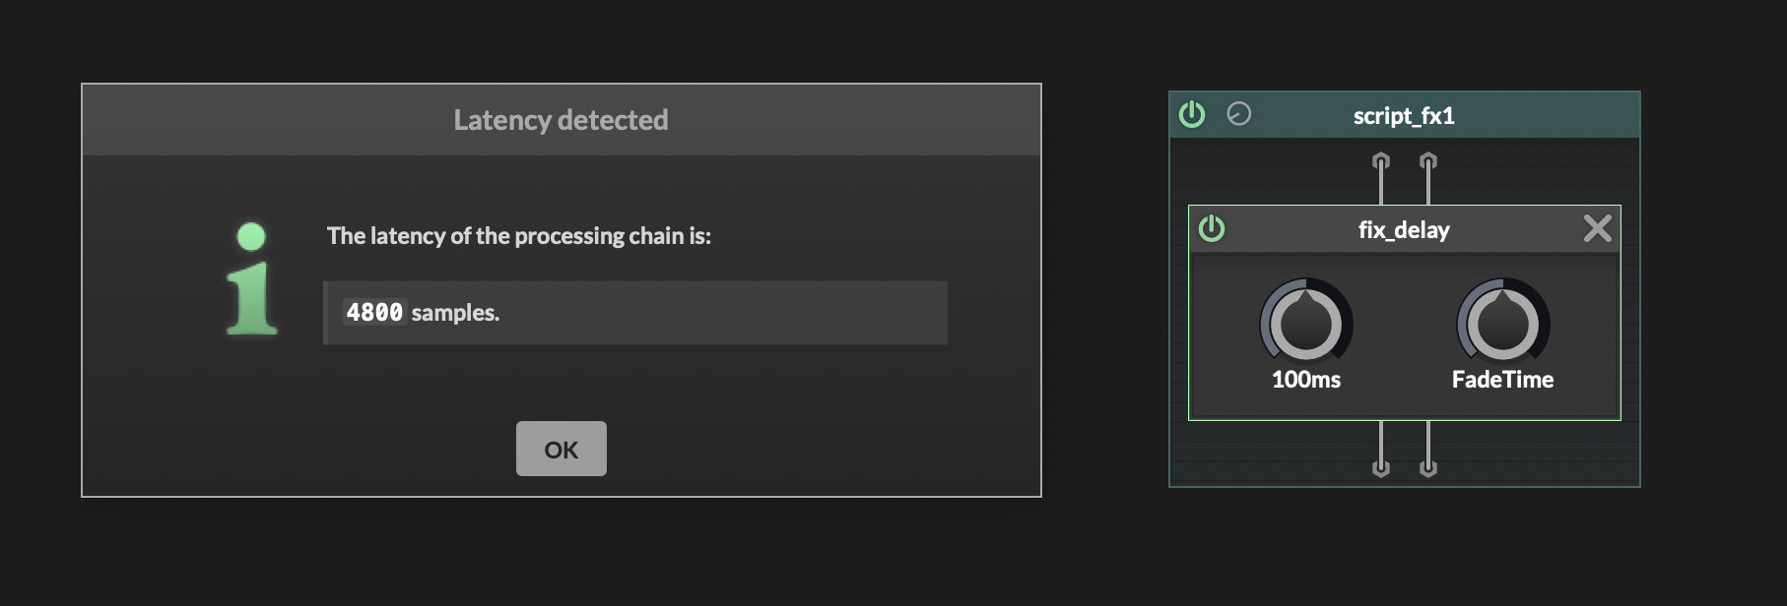Click the highlighted 4800 value
Image resolution: width=1787 pixels, height=606 pixels.
[x=374, y=313]
